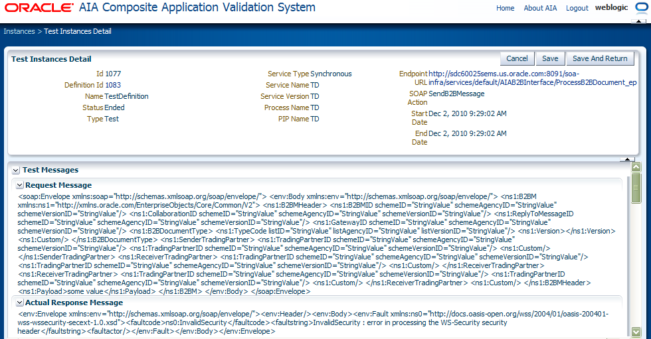Screen dimensions: 651x339
Task: Click the SOAP Action value SendB2BMessage
Action: point(456,94)
